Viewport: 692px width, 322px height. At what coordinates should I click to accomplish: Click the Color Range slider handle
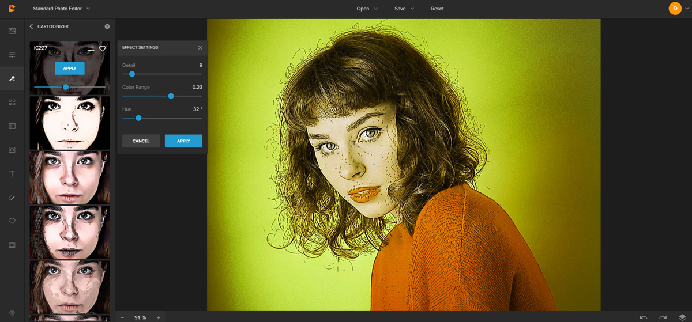171,96
